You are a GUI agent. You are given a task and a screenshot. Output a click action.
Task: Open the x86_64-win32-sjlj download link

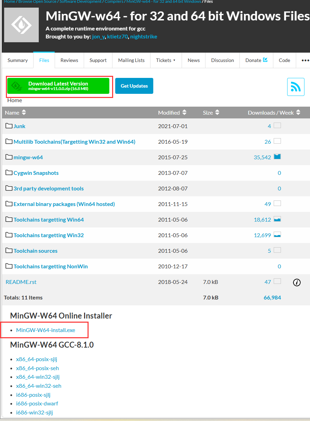pyautogui.click(x=38, y=377)
